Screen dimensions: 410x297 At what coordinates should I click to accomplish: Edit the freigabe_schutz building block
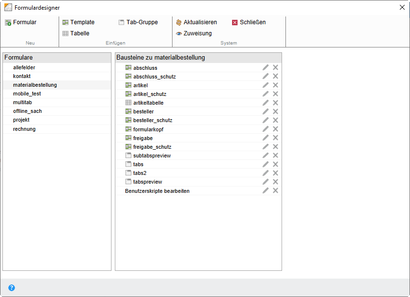(x=265, y=146)
